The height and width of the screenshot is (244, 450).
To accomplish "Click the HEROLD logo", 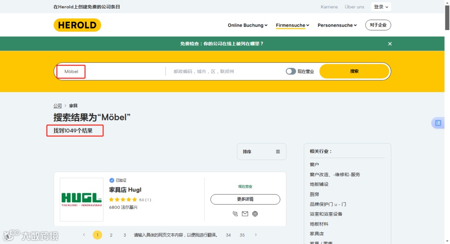I will [77, 25].
